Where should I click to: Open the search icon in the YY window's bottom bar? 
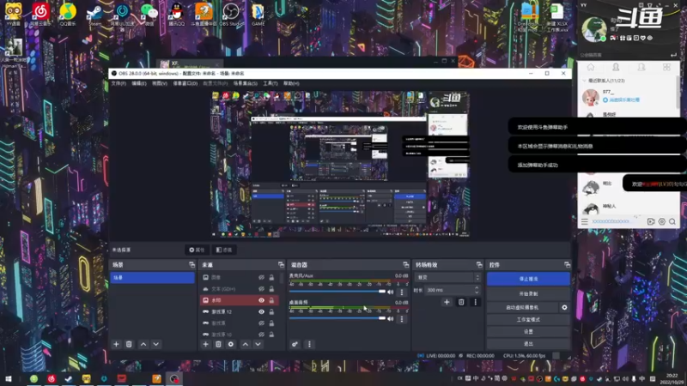click(672, 222)
